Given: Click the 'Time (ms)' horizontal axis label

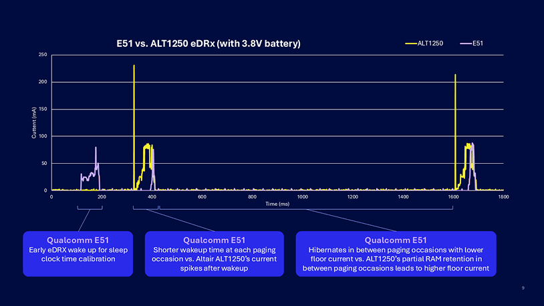Looking at the screenshot, I should [277, 204].
